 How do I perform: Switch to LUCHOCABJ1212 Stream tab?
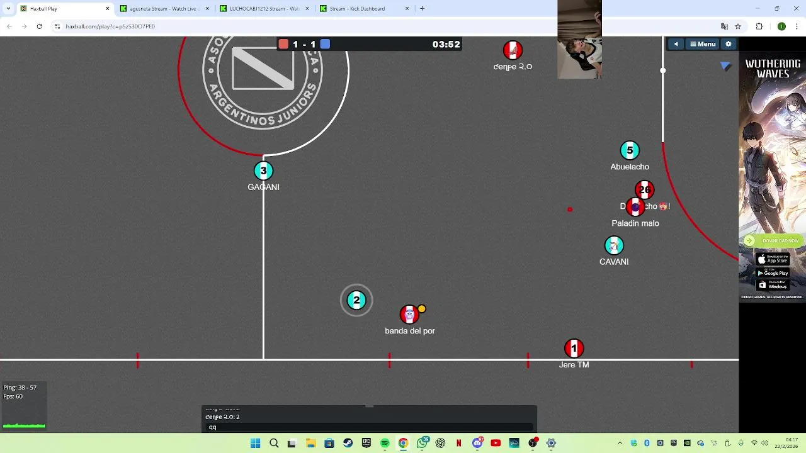(x=264, y=9)
